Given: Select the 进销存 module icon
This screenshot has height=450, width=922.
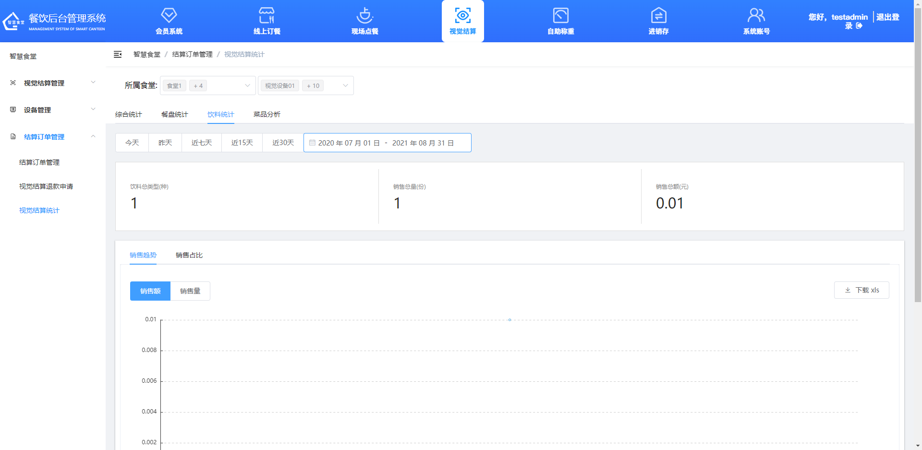Looking at the screenshot, I should [658, 21].
